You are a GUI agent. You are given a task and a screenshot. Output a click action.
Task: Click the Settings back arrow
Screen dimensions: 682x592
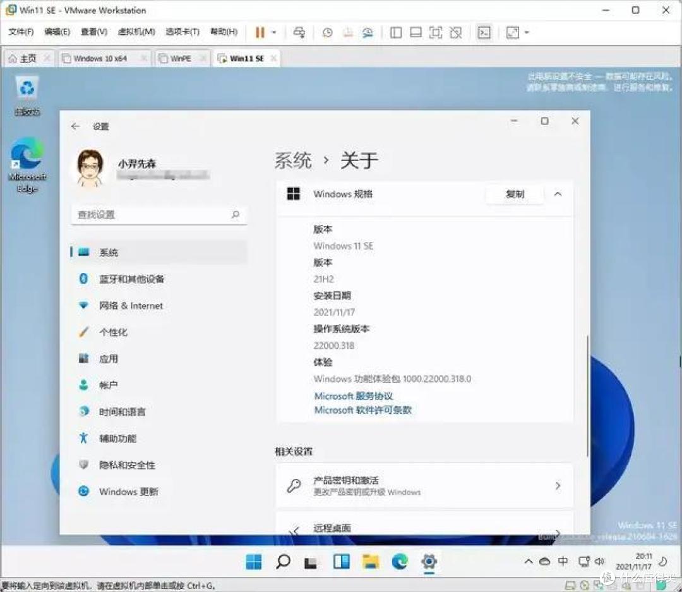[75, 126]
